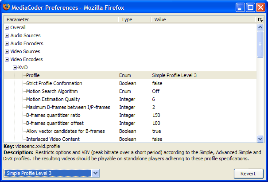Click the key text videoenc.xvid.profile
This screenshot has width=268, height=182.
[38, 147]
